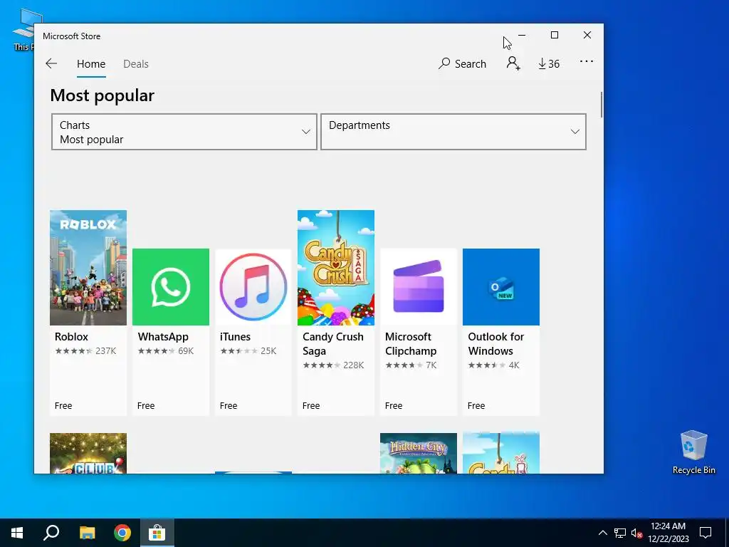Open File Explorer from the taskbar

click(x=87, y=533)
